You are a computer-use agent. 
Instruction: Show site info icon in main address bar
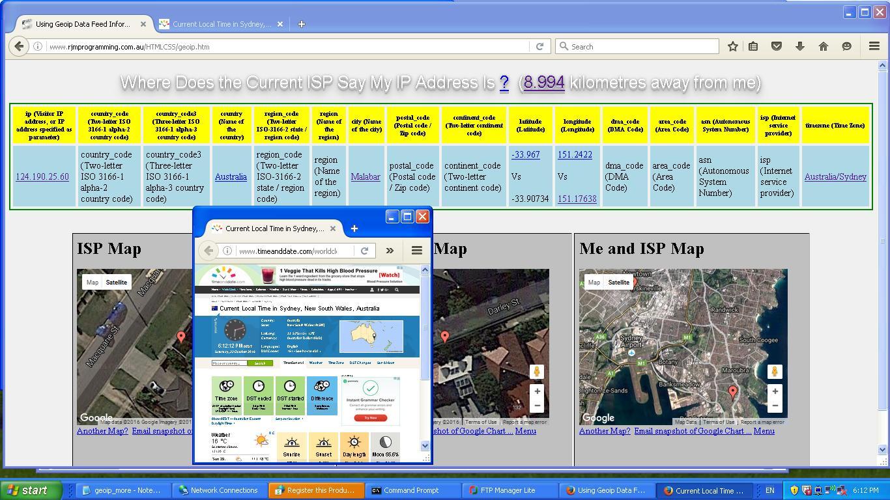click(38, 46)
